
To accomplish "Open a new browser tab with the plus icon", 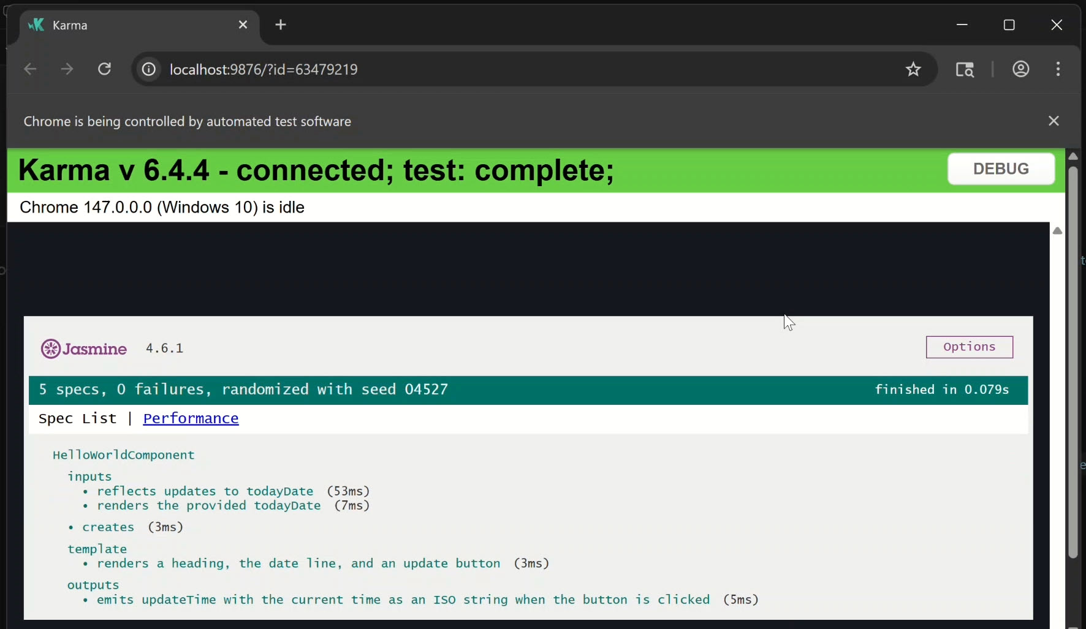I will 281,24.
